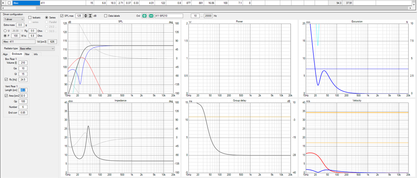417x178 pixels.
Task: Switch to the Align tab
Action: [x=5, y=54]
